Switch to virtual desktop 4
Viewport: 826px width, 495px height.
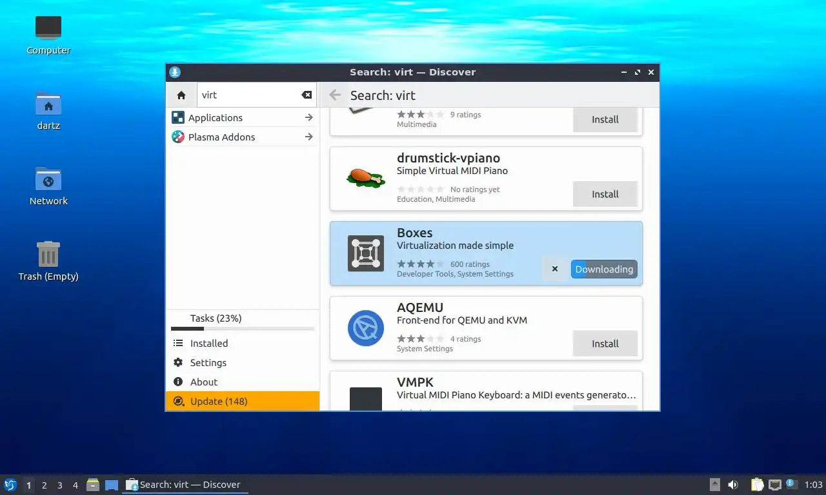(75, 485)
